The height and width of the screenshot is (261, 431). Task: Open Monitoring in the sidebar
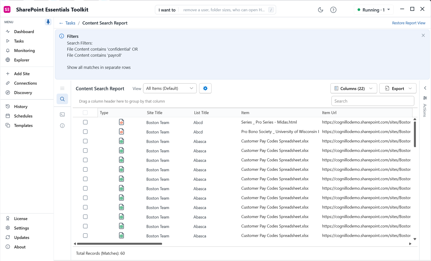[24, 50]
